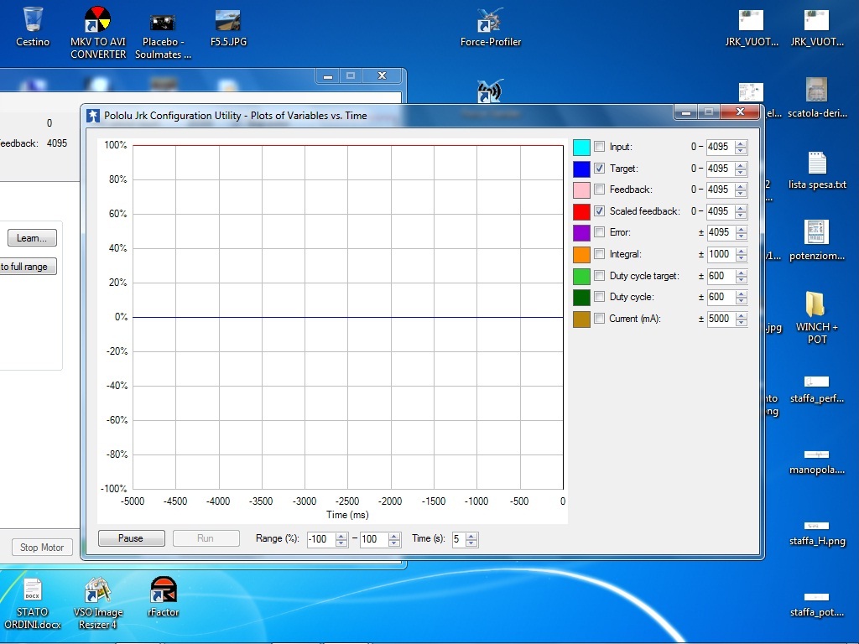The width and height of the screenshot is (859, 644).
Task: Select the scatola-deri... desktop file
Action: coord(817,97)
